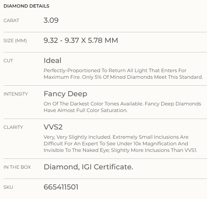Screen dimensions: 207x199
Task: Click the Perfectly-Proportioned cut description text
Action: 123,74
